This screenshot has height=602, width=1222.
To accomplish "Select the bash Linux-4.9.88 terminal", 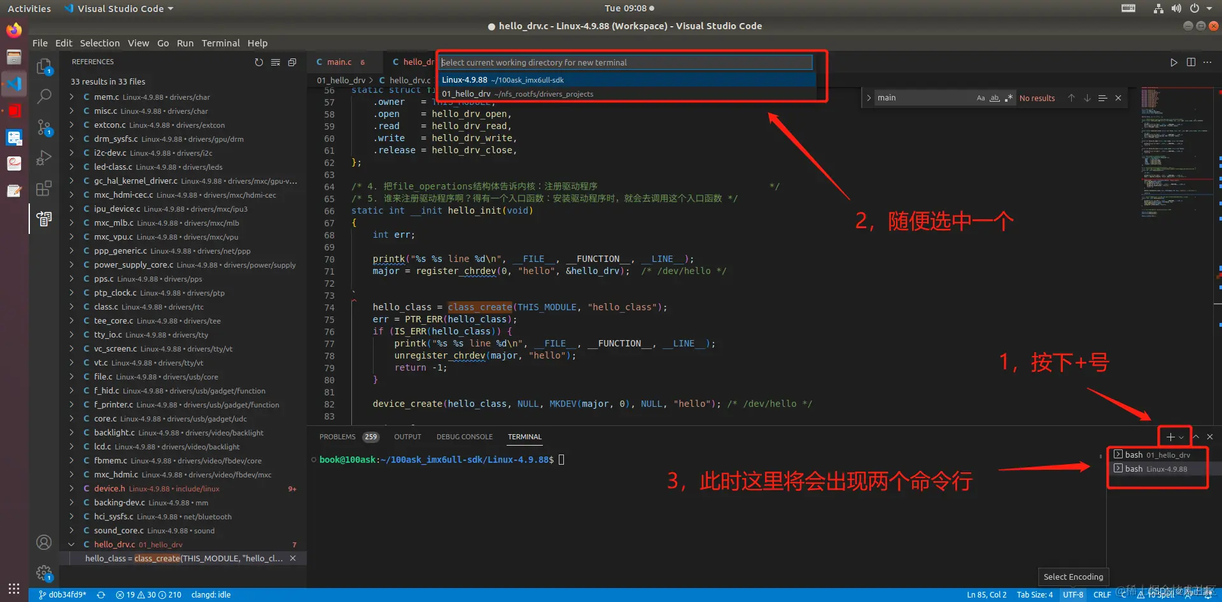I will (1157, 469).
